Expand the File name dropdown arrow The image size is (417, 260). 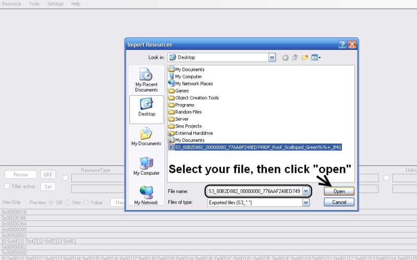[x=305, y=191]
